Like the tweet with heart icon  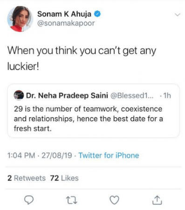click(x=115, y=200)
